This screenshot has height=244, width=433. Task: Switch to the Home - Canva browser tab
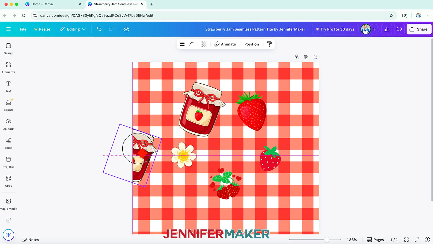[53, 4]
